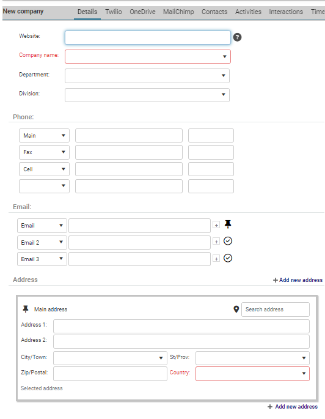Image resolution: width=325 pixels, height=419 pixels.
Task: Click plus icon next to Email 3 field
Action: [216, 259]
